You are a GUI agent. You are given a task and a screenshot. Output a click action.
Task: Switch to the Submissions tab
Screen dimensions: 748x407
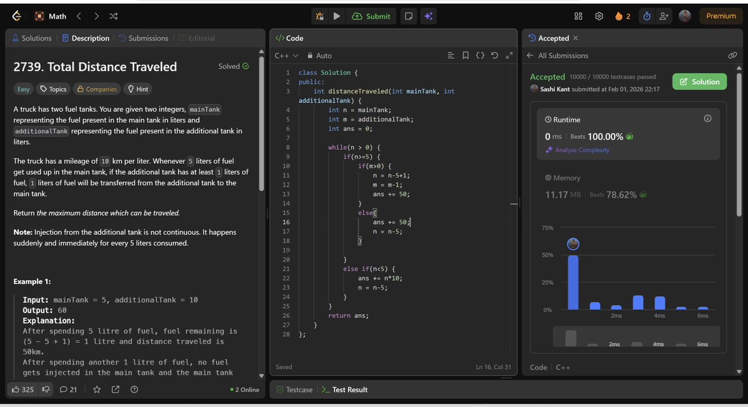(143, 38)
